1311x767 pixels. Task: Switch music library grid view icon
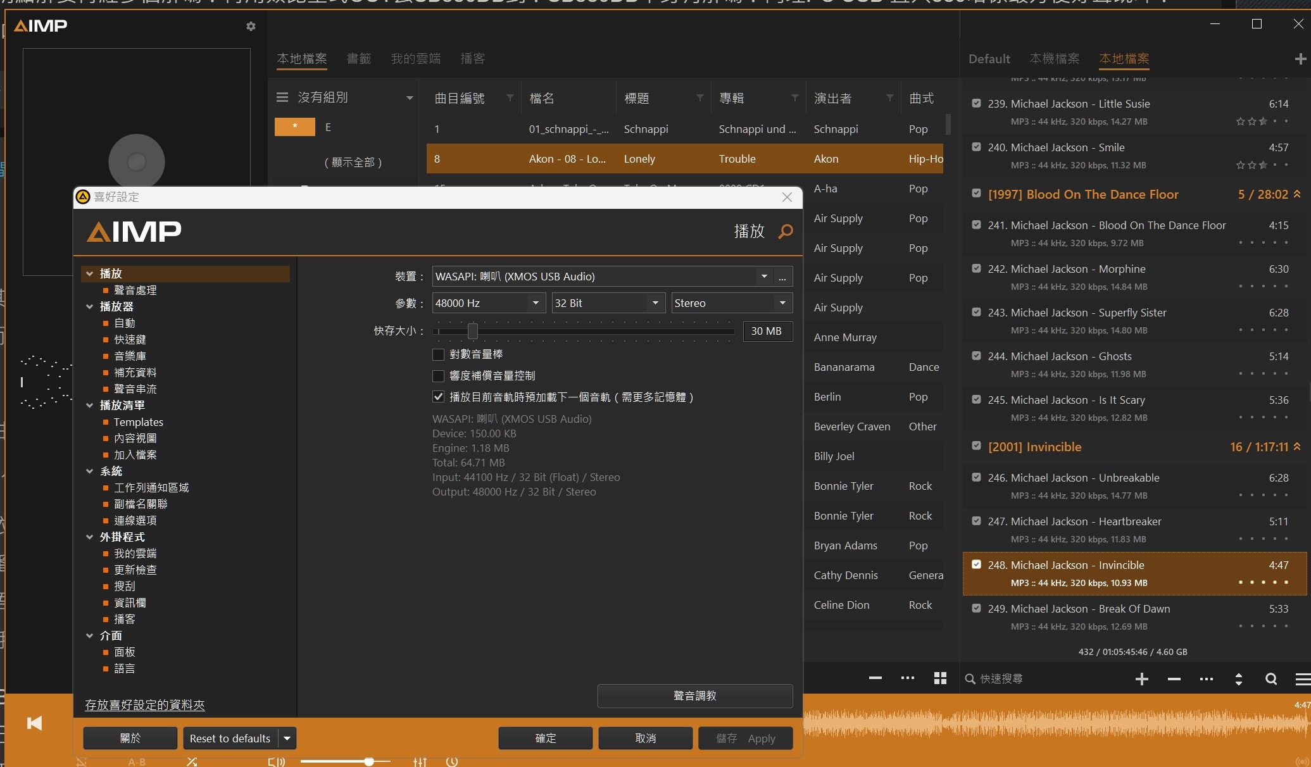click(940, 678)
